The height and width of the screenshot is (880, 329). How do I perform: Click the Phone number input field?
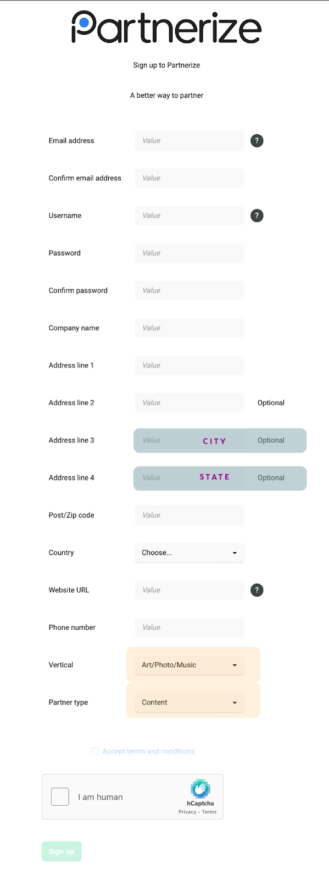click(x=189, y=628)
